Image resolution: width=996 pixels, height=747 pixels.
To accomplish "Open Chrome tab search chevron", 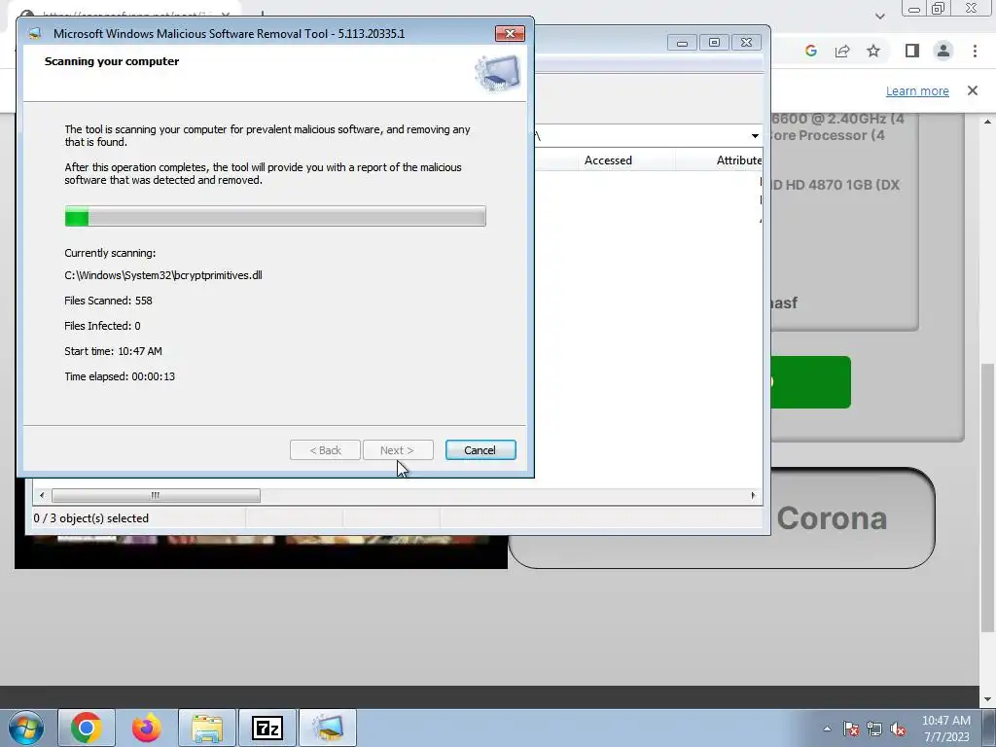I will (x=879, y=16).
